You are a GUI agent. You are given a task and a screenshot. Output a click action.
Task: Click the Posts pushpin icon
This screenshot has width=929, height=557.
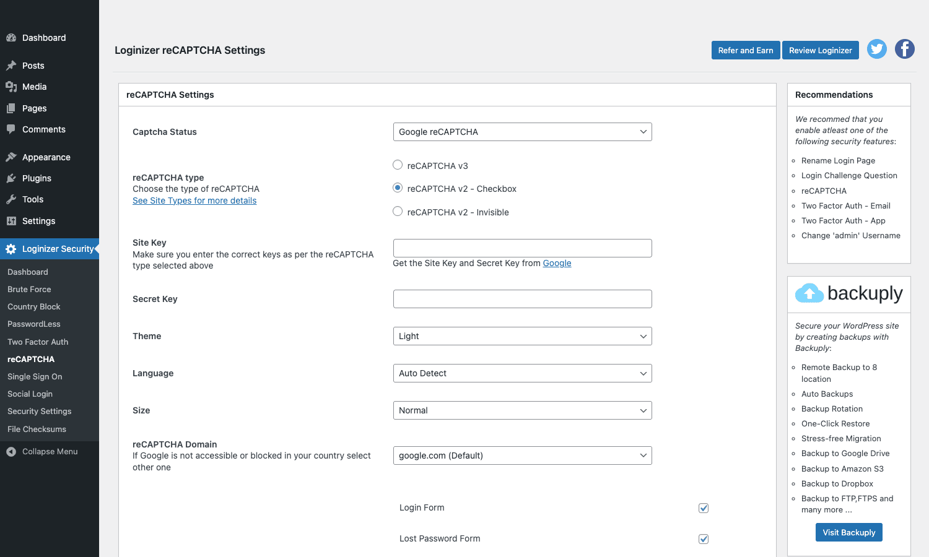[x=11, y=66]
